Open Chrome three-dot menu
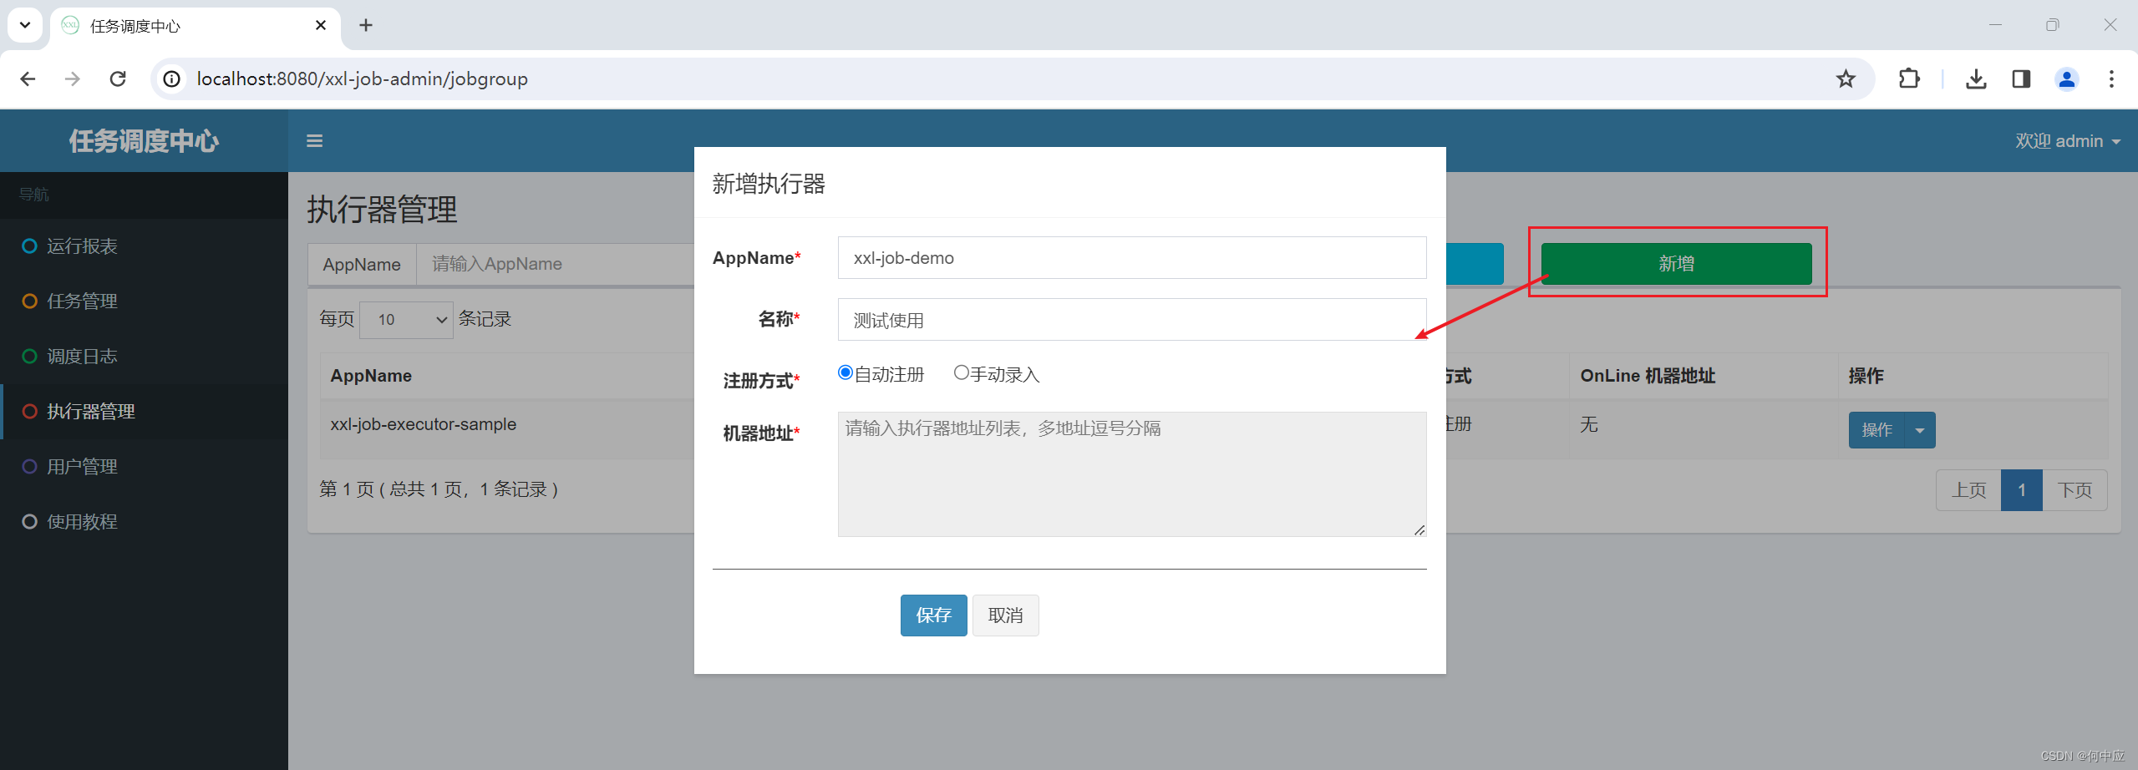The width and height of the screenshot is (2138, 770). click(2111, 79)
